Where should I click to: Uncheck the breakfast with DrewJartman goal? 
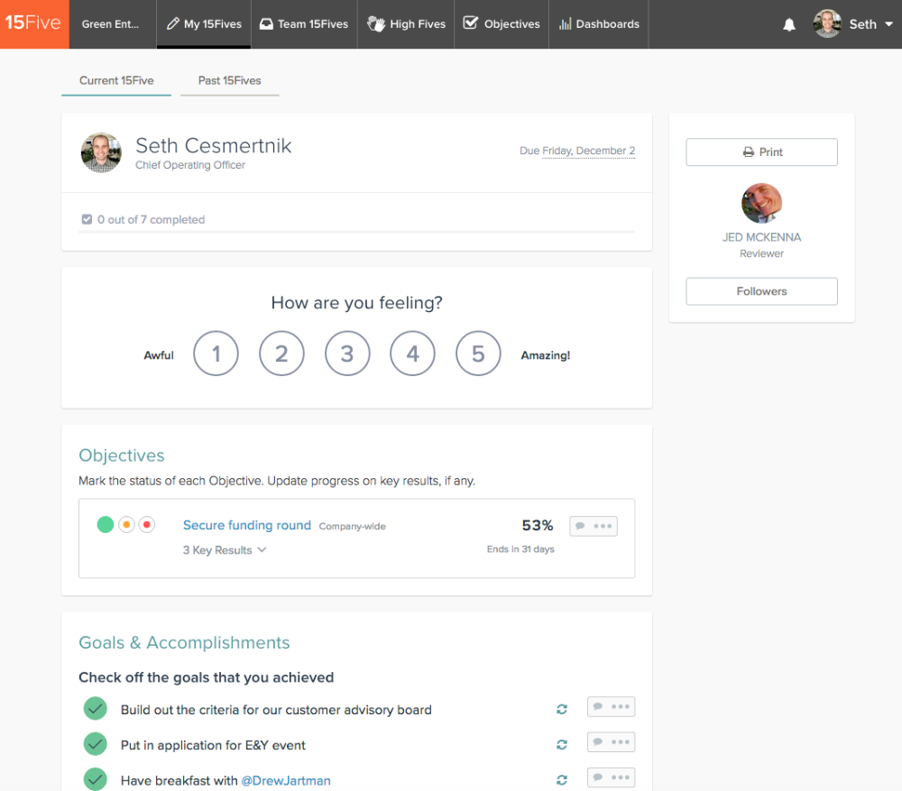tap(96, 779)
